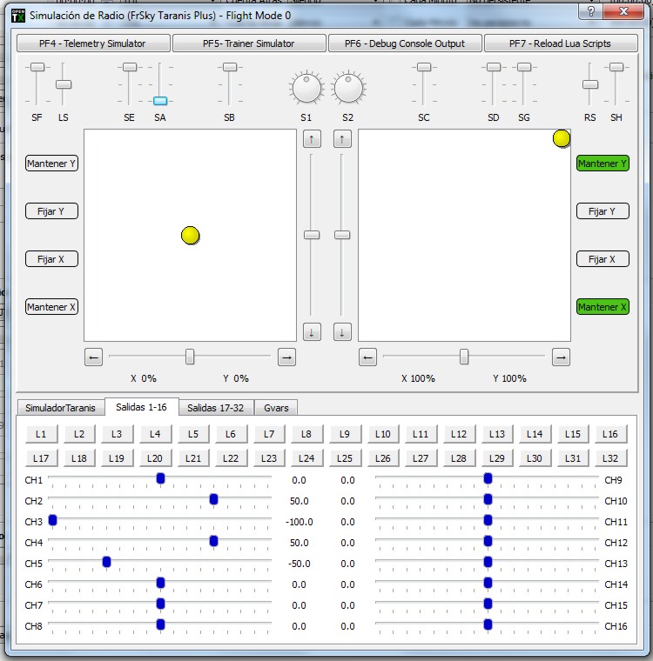Click the CH5 value -50.0
Image resolution: width=653 pixels, height=661 pixels.
[300, 564]
